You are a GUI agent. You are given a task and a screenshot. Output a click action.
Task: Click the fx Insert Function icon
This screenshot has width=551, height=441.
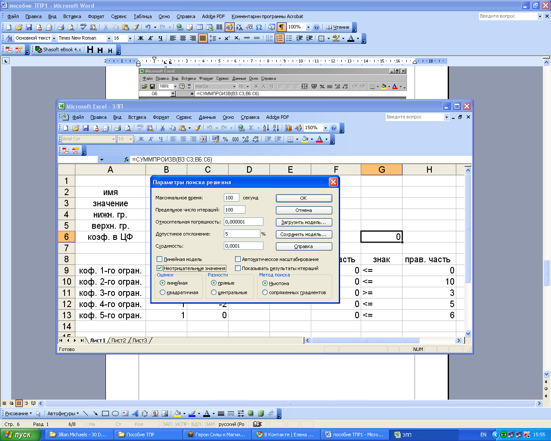(127, 159)
